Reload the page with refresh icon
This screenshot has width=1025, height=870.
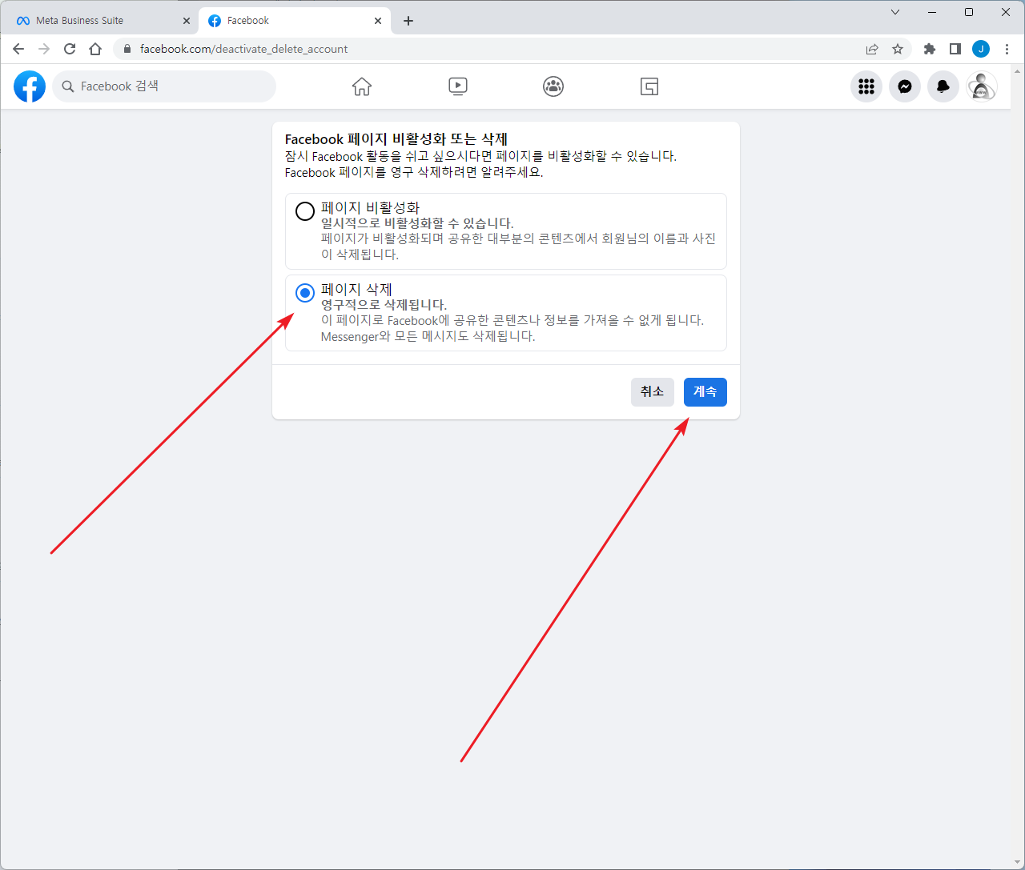(70, 49)
